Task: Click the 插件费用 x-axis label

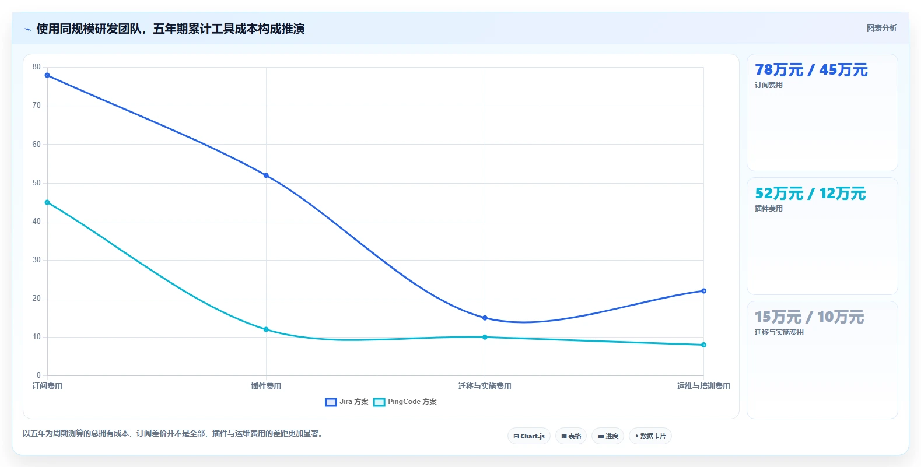Action: [x=266, y=386]
